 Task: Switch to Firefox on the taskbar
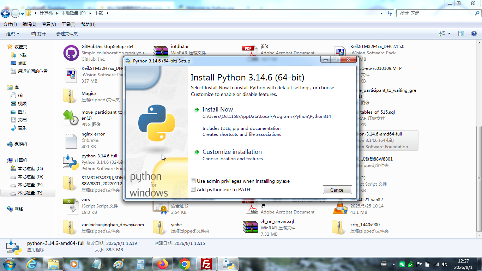coord(163,264)
